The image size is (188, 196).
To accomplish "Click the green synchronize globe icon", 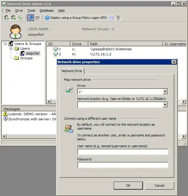I will pos(21,18).
